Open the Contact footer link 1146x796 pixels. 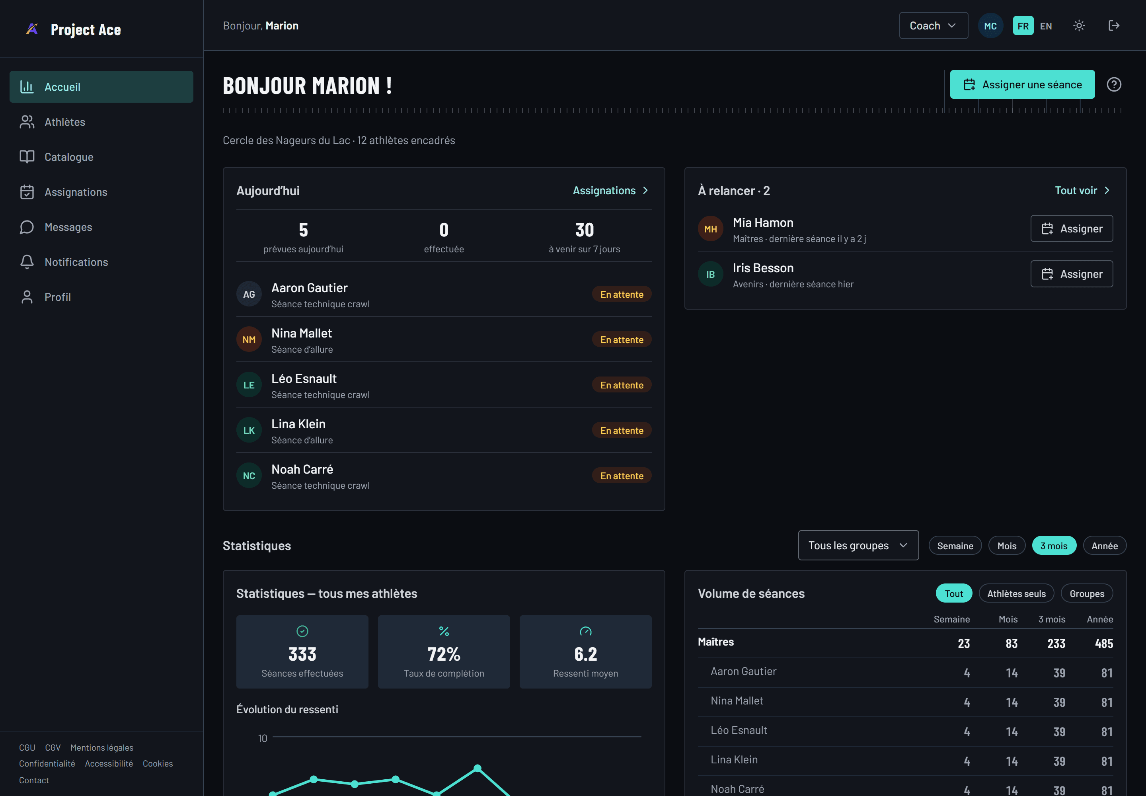(34, 780)
